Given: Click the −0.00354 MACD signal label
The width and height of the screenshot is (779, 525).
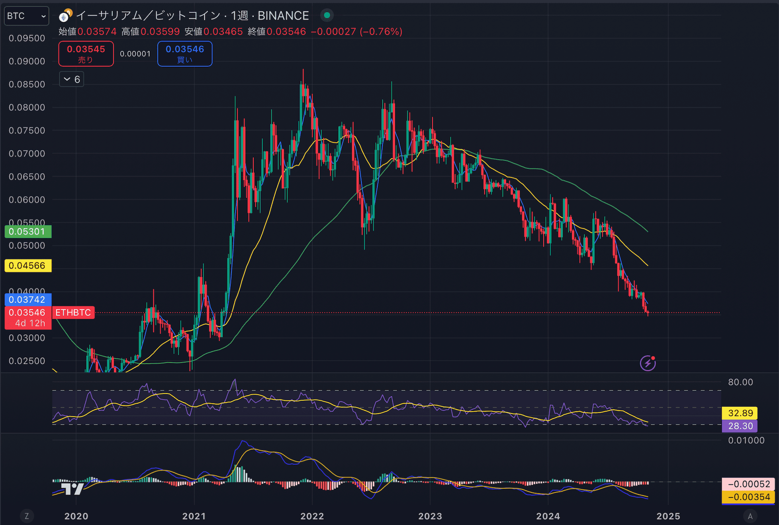Looking at the screenshot, I should (x=748, y=497).
